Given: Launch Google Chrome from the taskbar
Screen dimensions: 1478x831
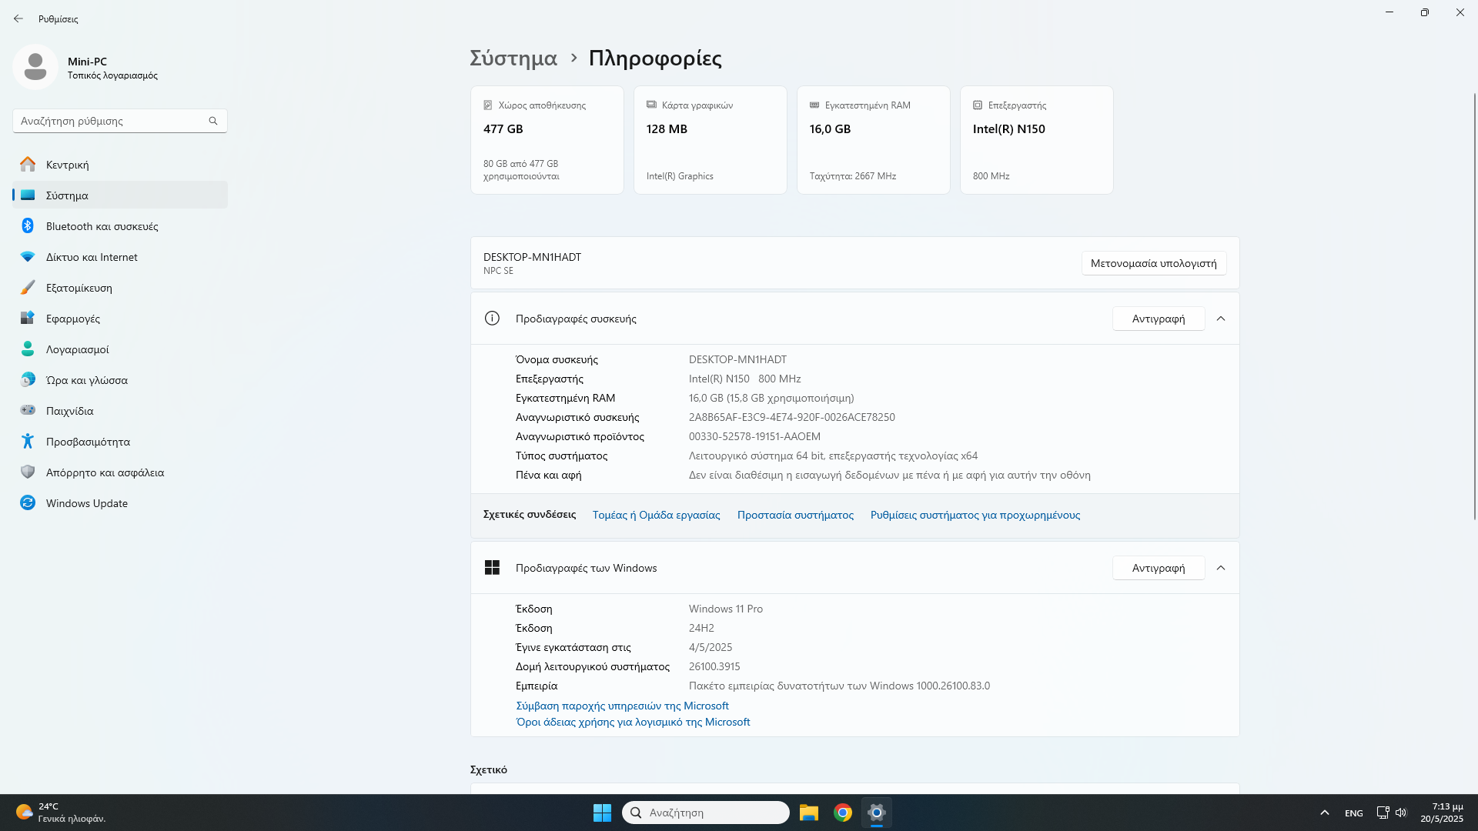Looking at the screenshot, I should click(843, 813).
